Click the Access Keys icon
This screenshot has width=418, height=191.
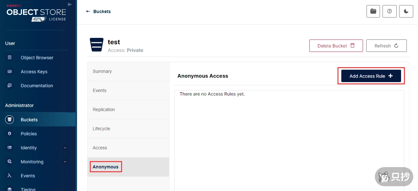pos(10,72)
